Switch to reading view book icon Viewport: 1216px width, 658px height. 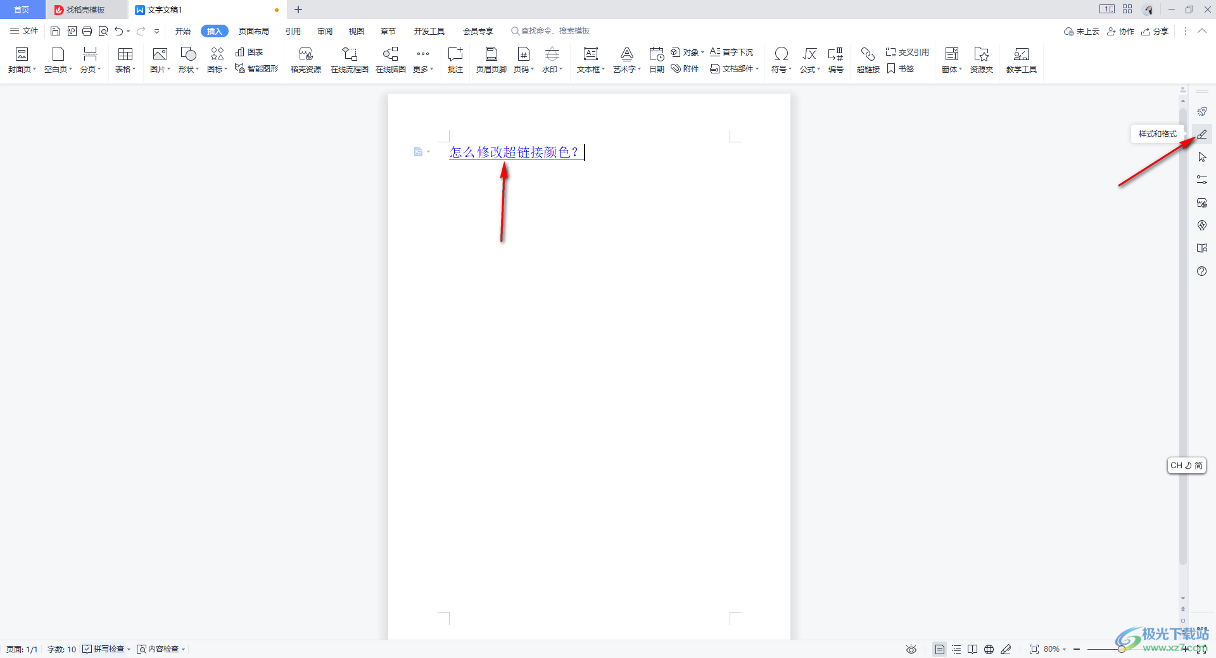pyautogui.click(x=973, y=649)
